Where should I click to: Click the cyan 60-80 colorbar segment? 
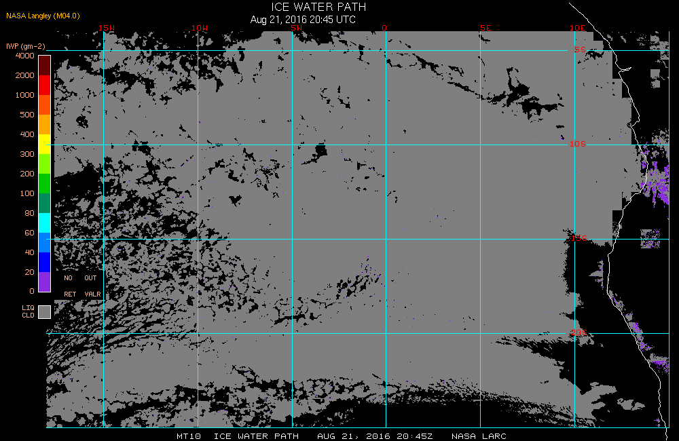[45, 223]
